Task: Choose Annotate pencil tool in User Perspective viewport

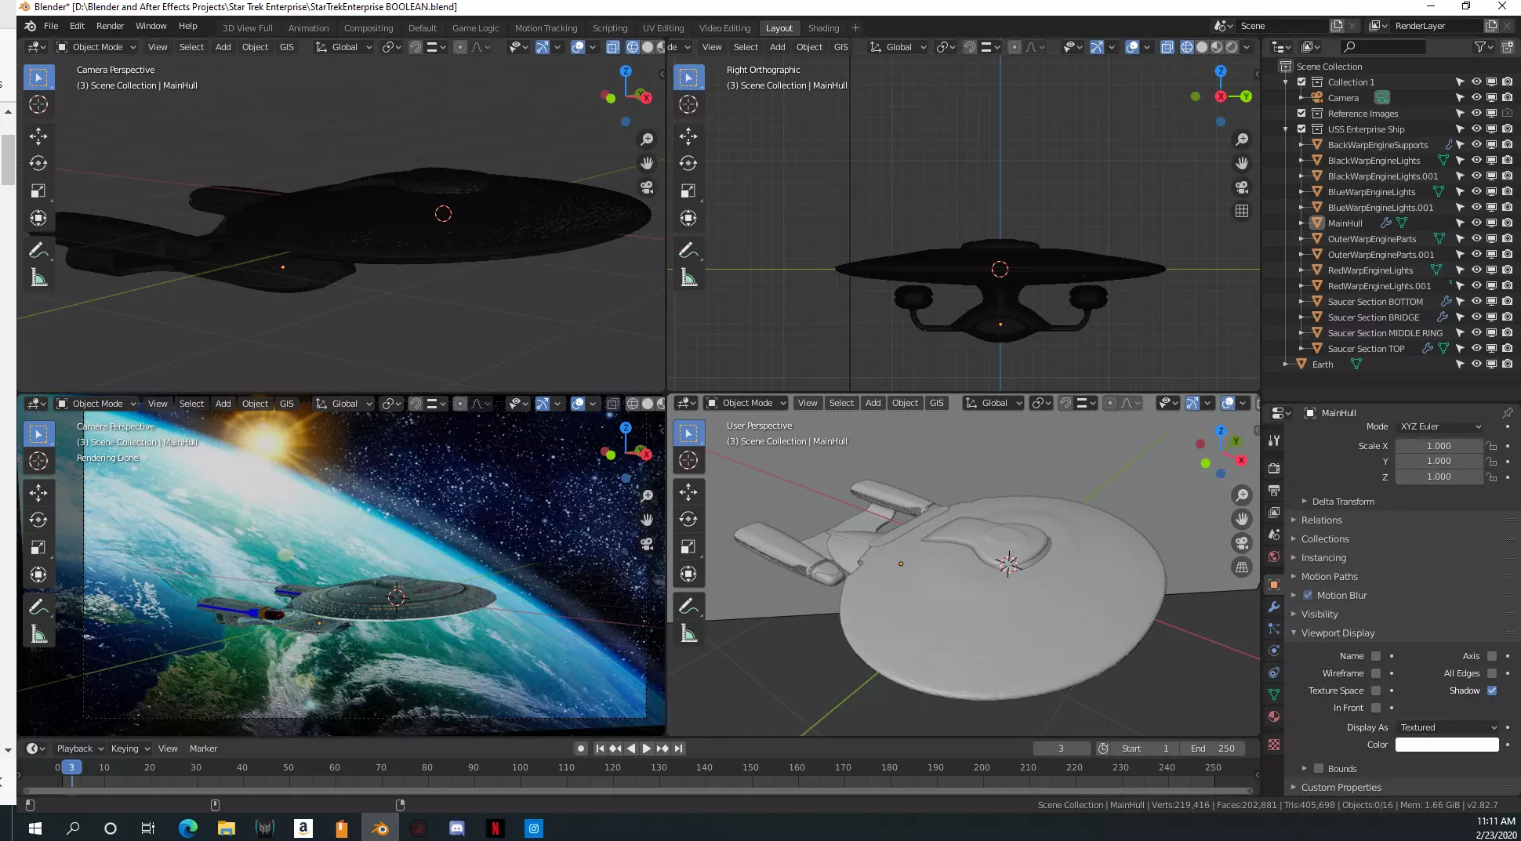Action: 688,605
